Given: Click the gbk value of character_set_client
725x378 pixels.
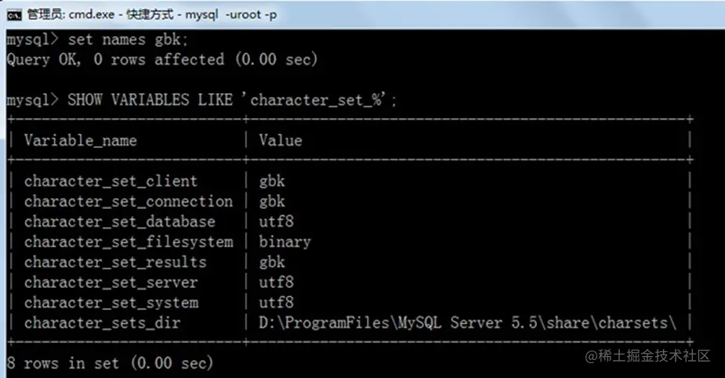Looking at the screenshot, I should pos(272,181).
